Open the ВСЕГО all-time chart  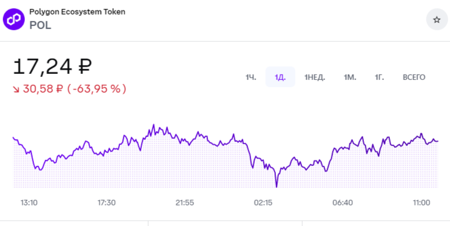pos(414,77)
